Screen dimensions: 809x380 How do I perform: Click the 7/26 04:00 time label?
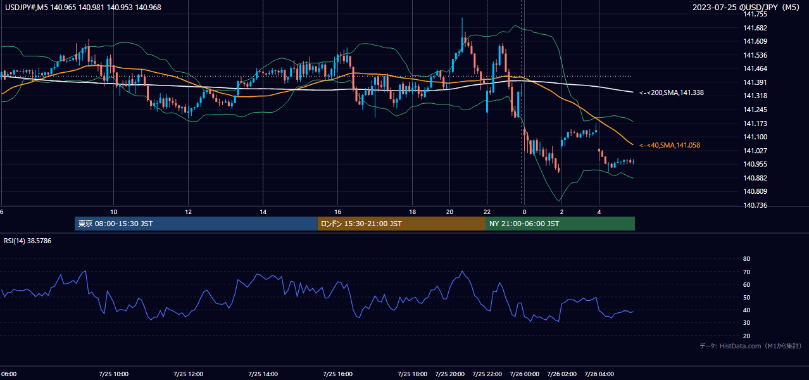599,374
